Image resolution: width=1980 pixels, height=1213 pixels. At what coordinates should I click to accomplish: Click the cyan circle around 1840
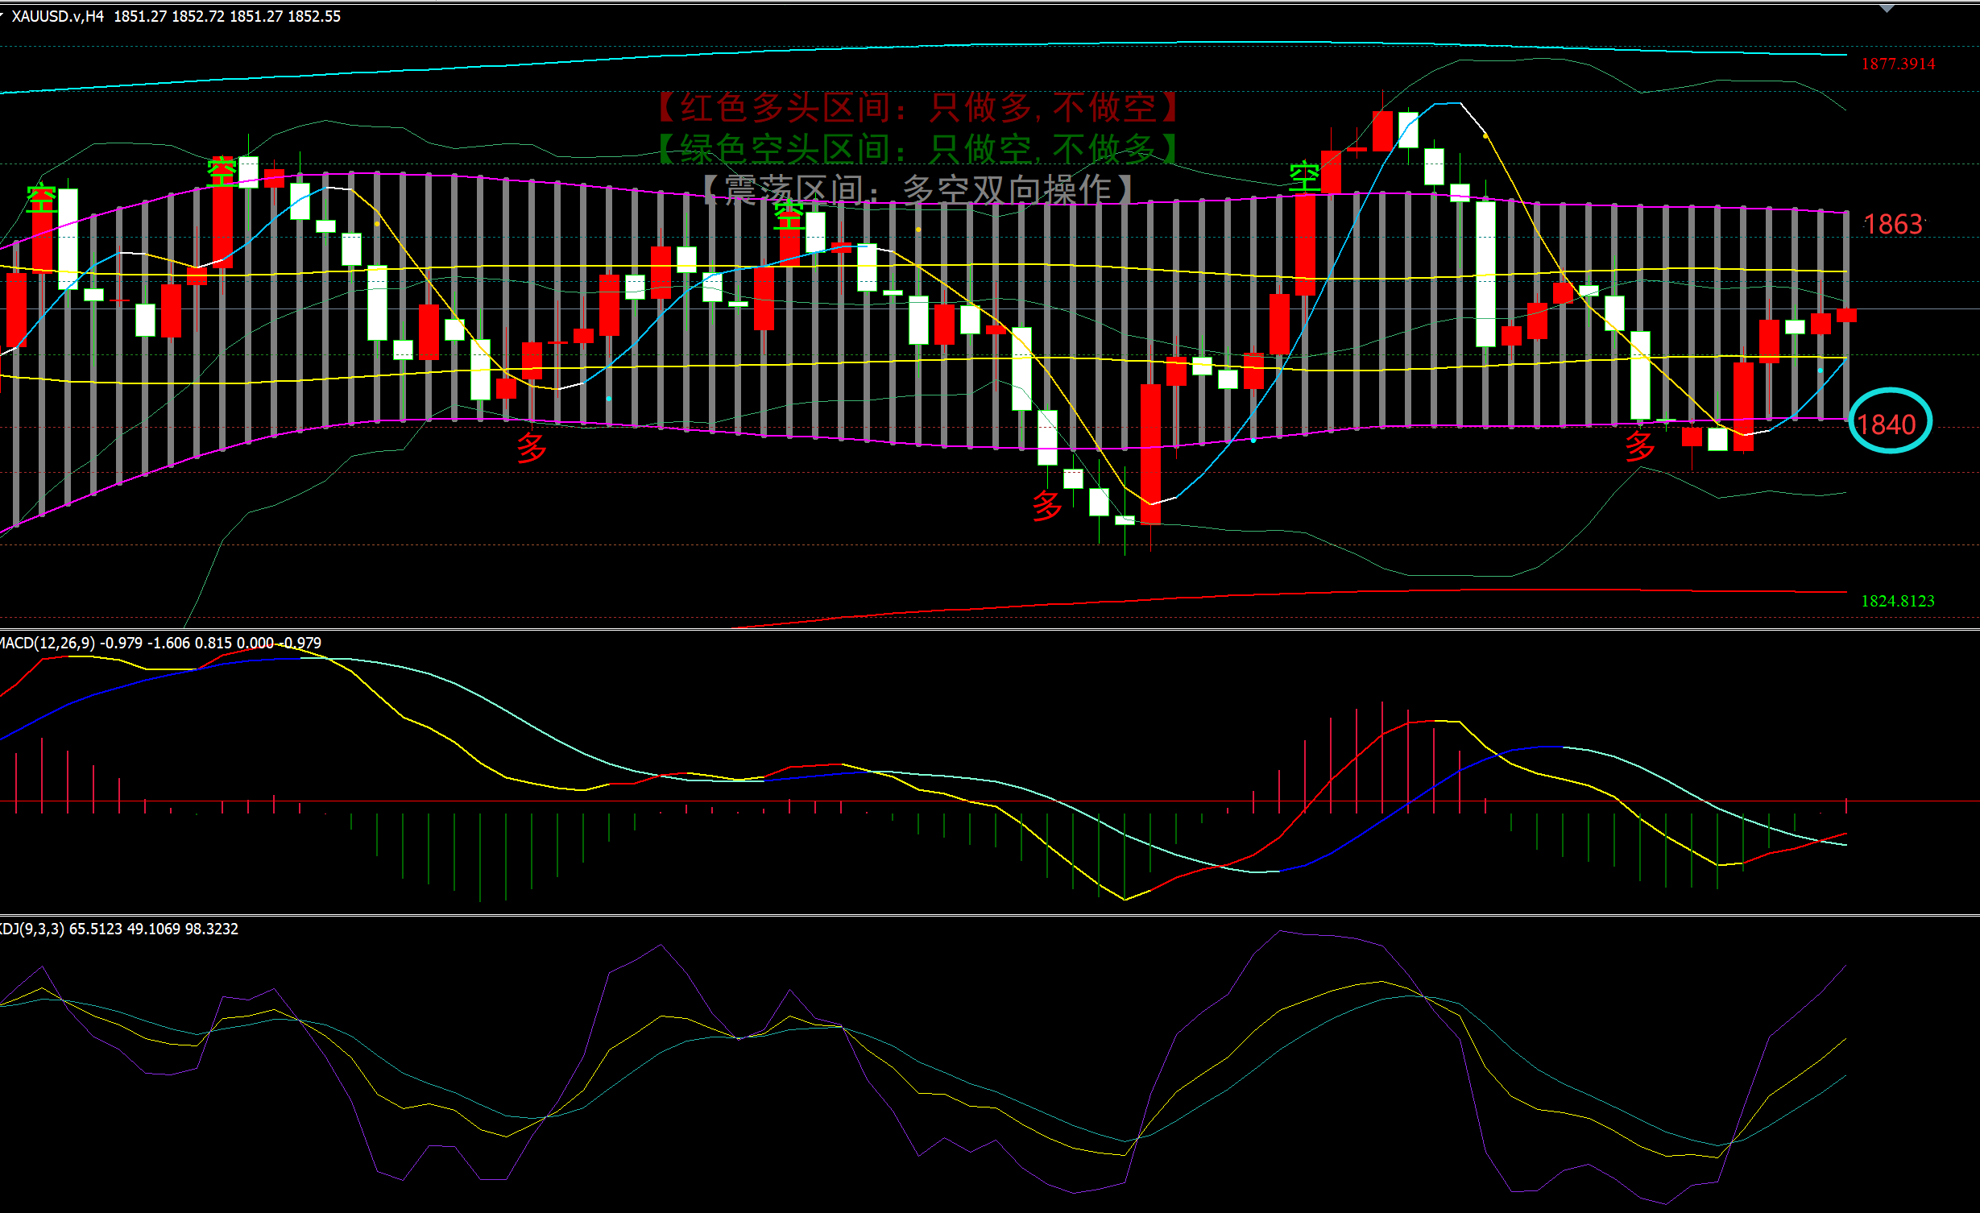click(x=1890, y=421)
